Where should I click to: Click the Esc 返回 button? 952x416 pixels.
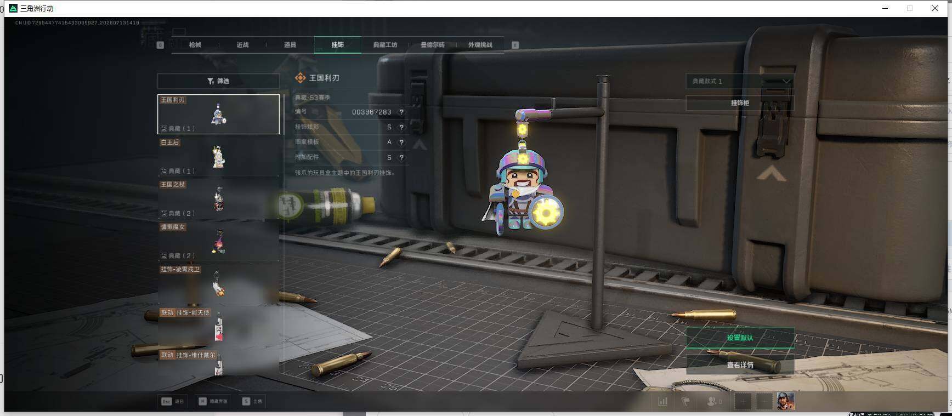click(x=173, y=401)
